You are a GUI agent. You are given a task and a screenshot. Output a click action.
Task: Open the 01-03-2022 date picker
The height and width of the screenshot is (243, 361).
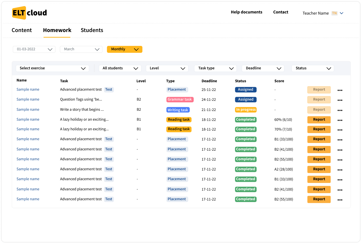[34, 49]
